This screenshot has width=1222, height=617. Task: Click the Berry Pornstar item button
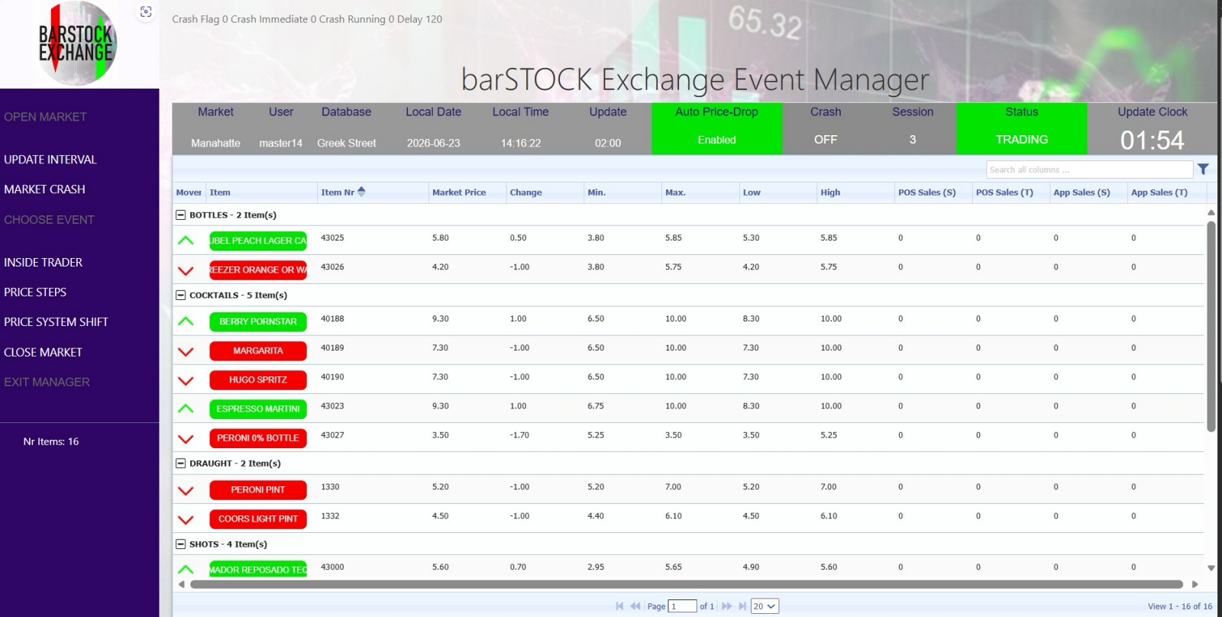[258, 321]
